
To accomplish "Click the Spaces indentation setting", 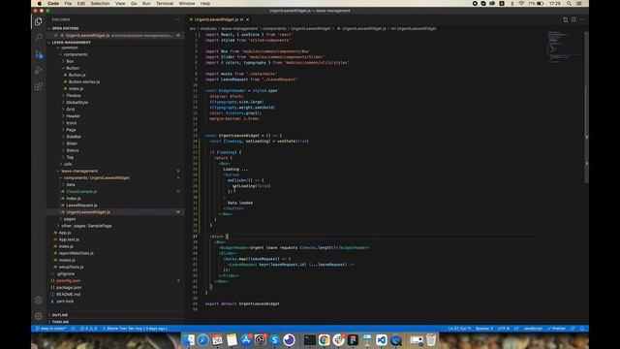I will point(484,329).
